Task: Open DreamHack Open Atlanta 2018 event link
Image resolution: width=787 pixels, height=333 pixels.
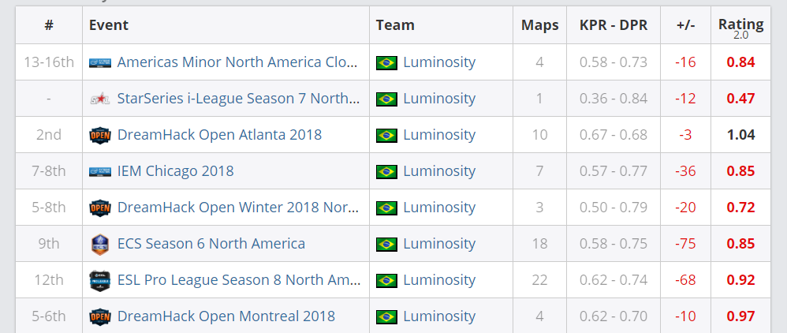Action: click(x=219, y=135)
